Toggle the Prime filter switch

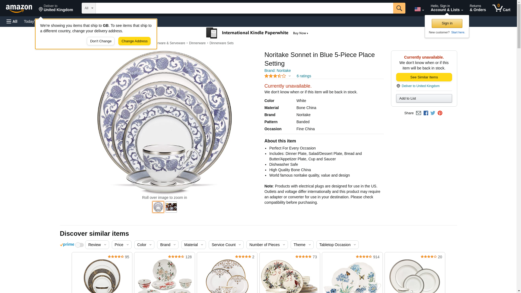(79, 245)
